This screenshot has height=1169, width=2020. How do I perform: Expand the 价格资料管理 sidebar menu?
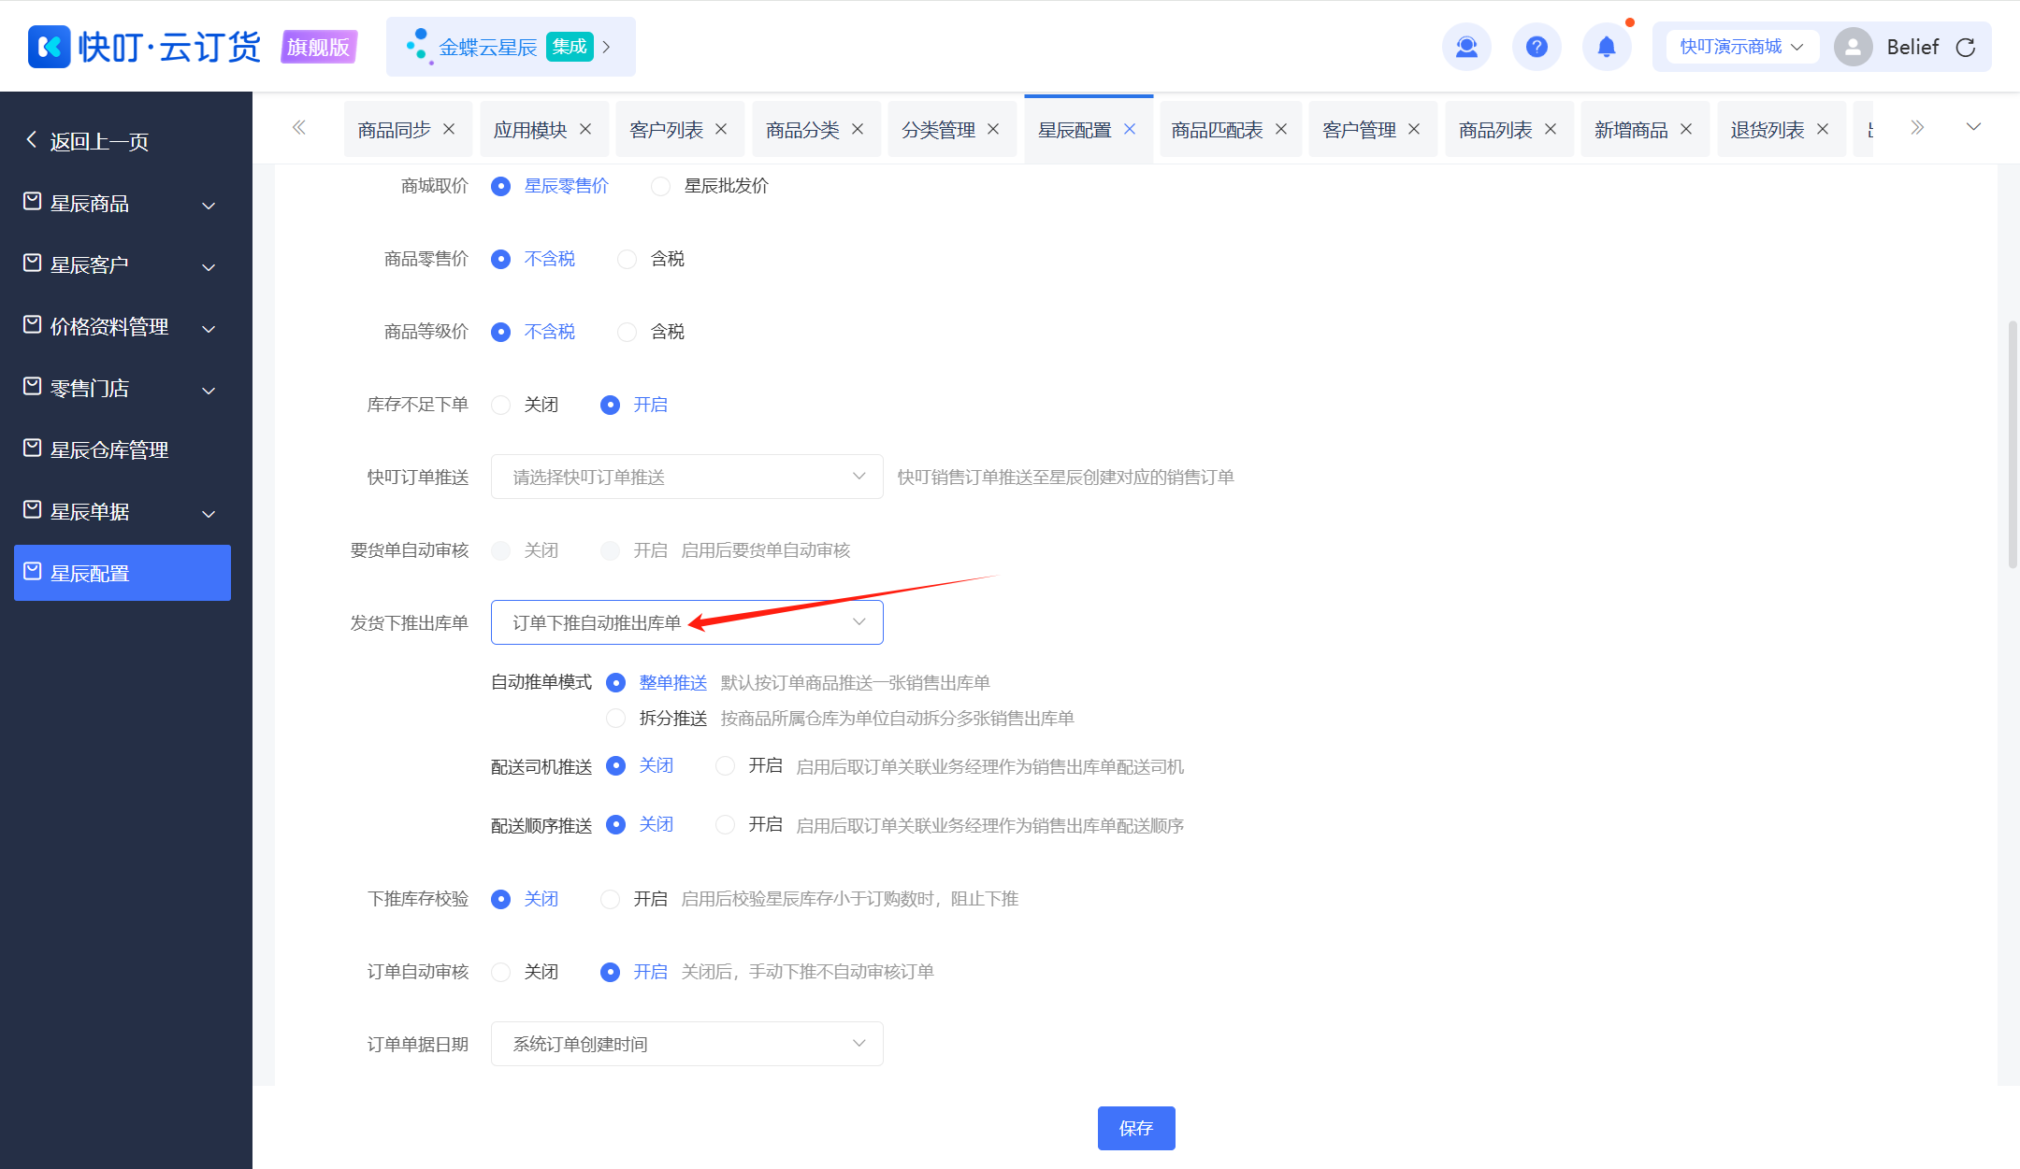[209, 329]
